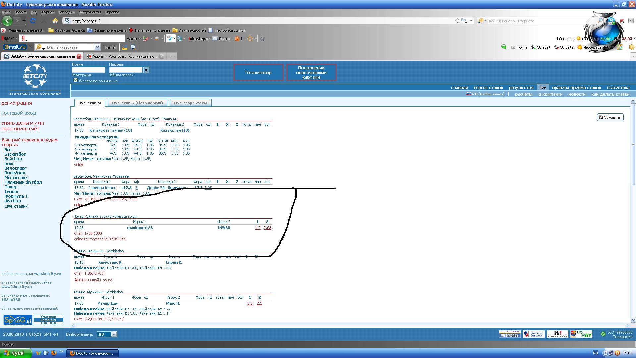The image size is (636, 358).
Task: Switch to Live-результаты tab
Action: pyautogui.click(x=190, y=103)
